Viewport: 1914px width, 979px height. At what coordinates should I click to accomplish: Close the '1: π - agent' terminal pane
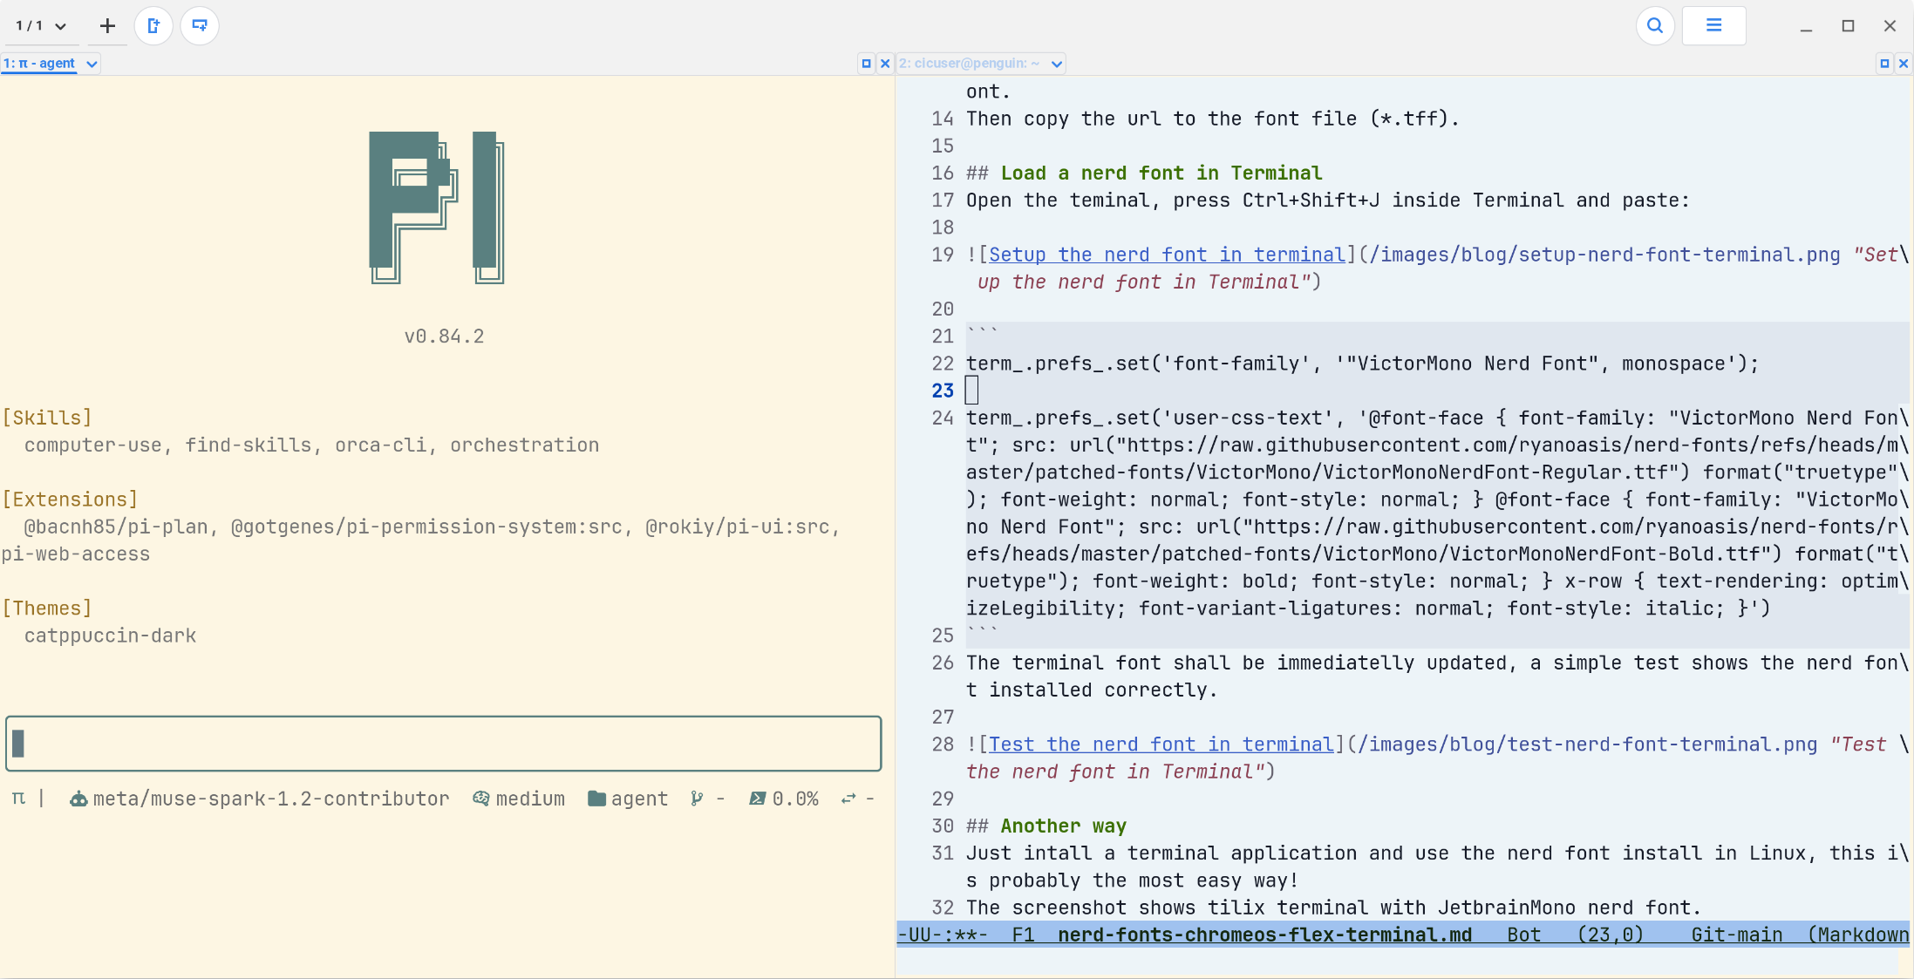pos(885,64)
